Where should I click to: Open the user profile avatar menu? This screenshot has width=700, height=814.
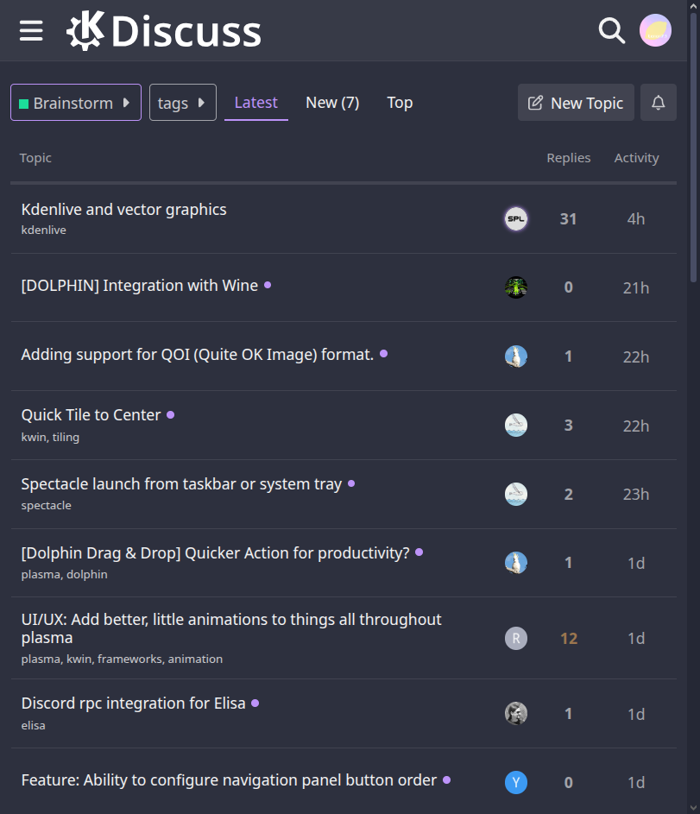click(655, 30)
